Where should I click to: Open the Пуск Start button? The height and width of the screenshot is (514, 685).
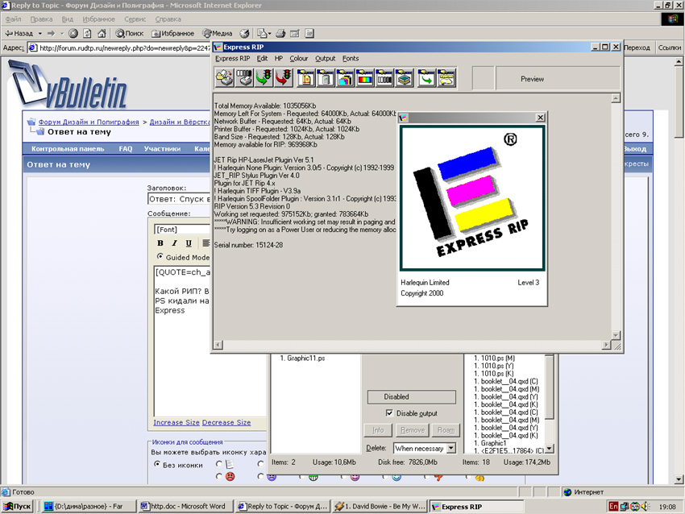point(18,506)
